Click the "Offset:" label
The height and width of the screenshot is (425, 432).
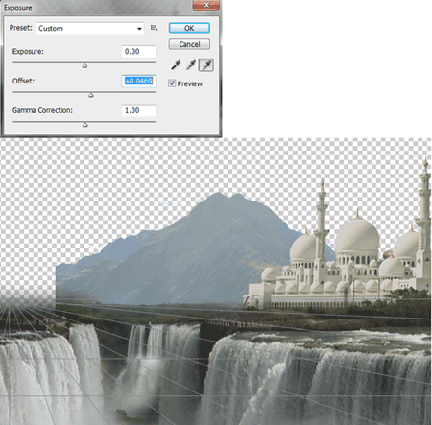(23, 81)
